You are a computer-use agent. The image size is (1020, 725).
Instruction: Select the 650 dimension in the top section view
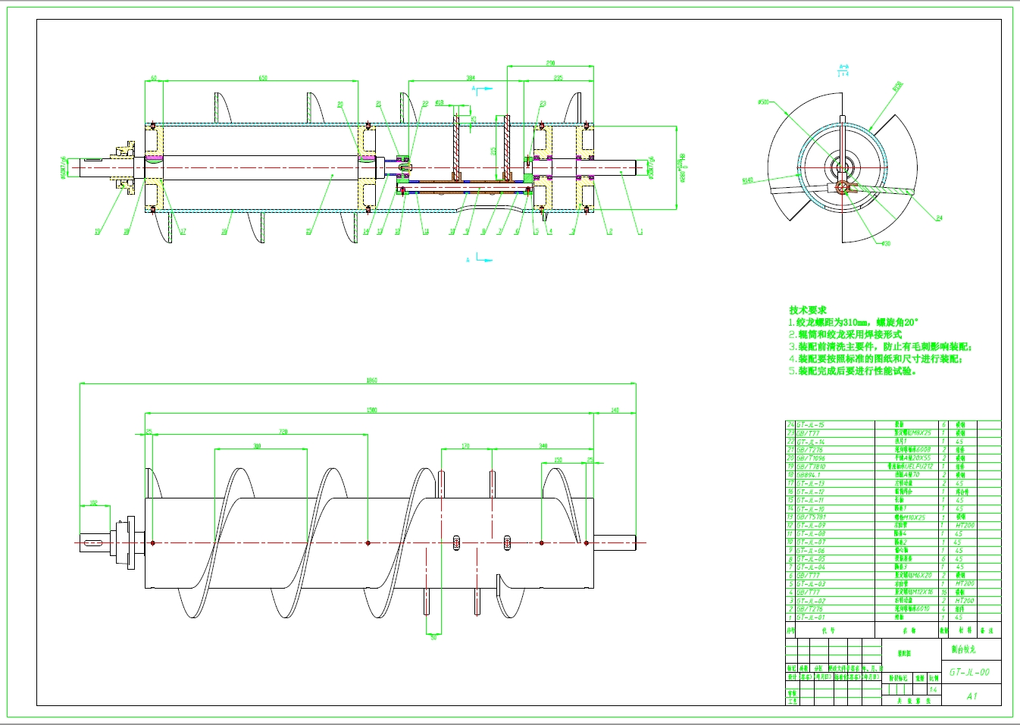pos(263,78)
